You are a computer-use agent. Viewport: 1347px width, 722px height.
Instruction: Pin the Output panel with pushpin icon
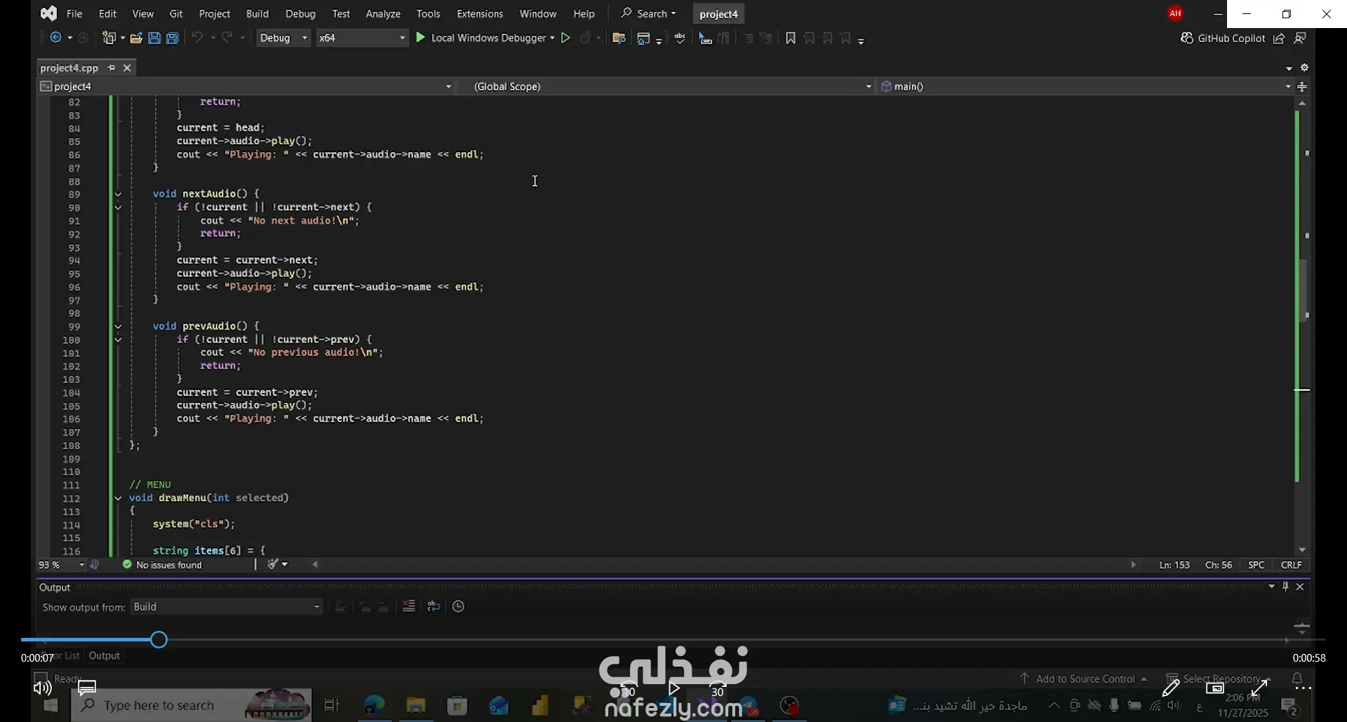pos(1285,587)
